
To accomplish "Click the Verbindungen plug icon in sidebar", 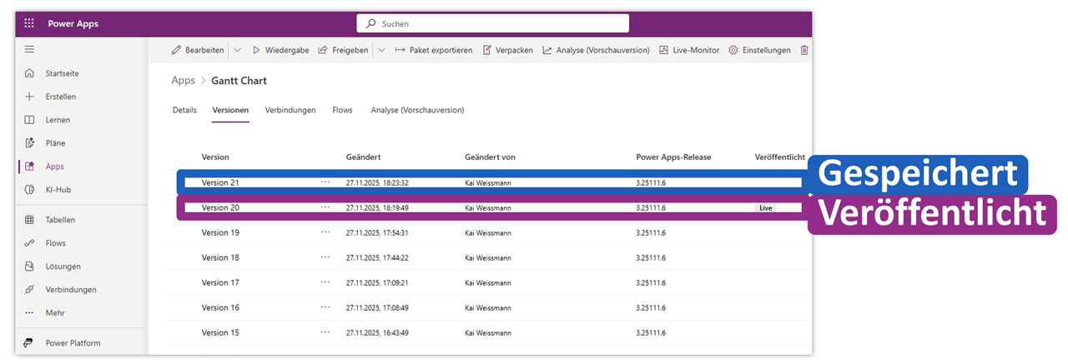I will point(29,290).
